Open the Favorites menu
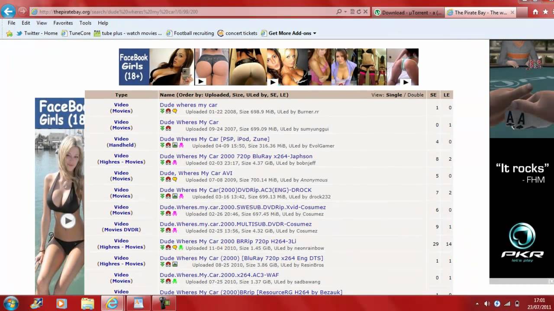Screen dimensions: 554x311 coord(63,23)
